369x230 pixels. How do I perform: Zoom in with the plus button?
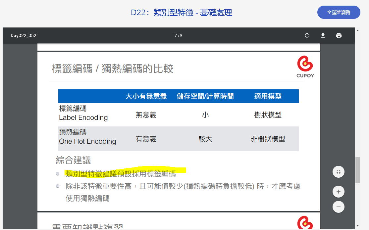point(339,192)
